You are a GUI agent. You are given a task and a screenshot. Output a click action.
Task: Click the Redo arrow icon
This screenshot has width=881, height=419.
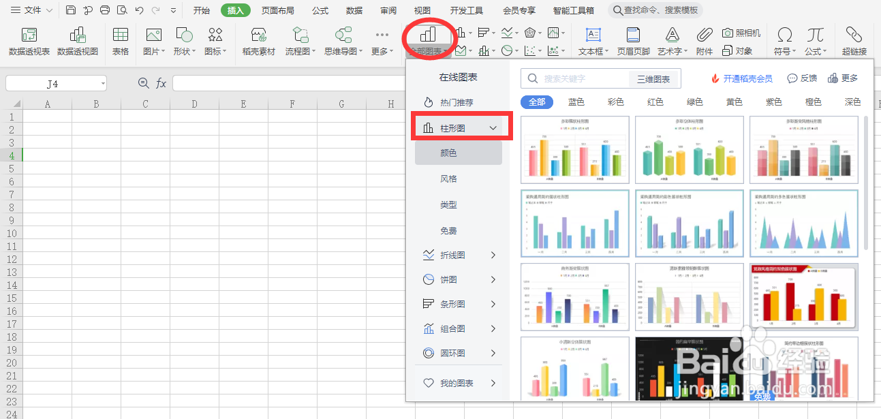click(x=156, y=10)
